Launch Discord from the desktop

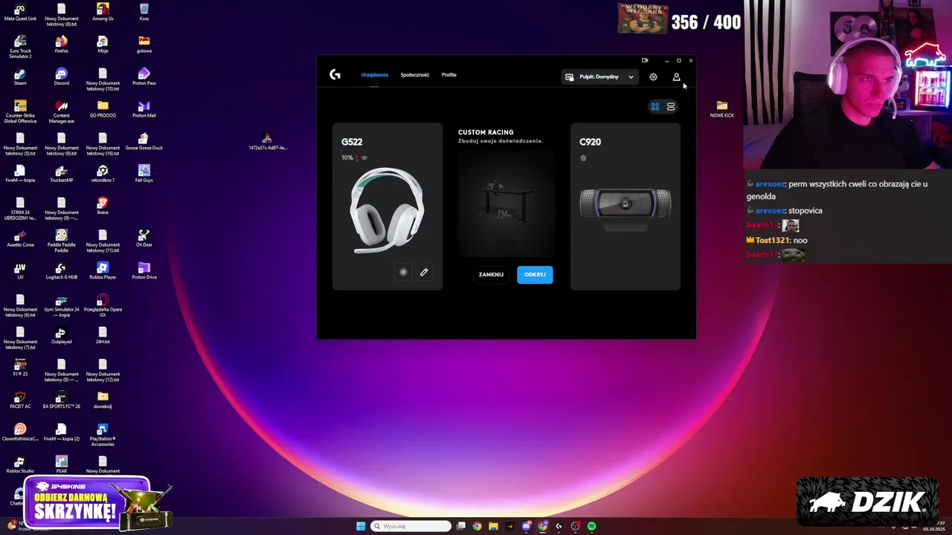click(x=61, y=77)
